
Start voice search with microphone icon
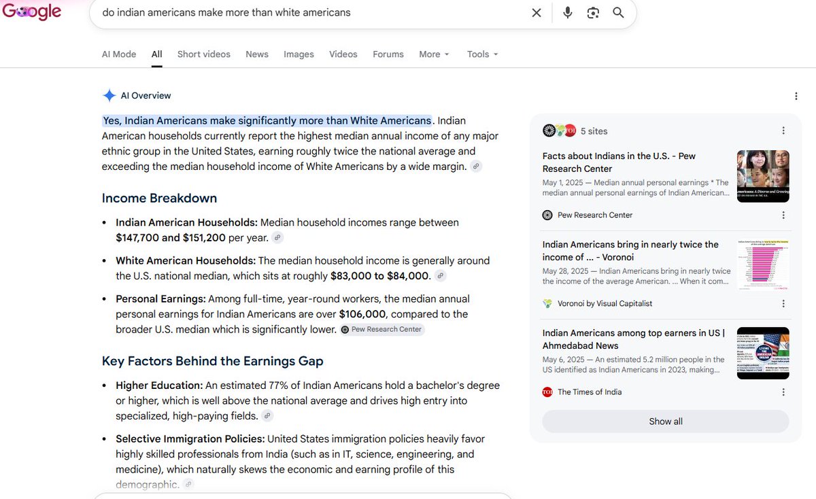coord(568,13)
